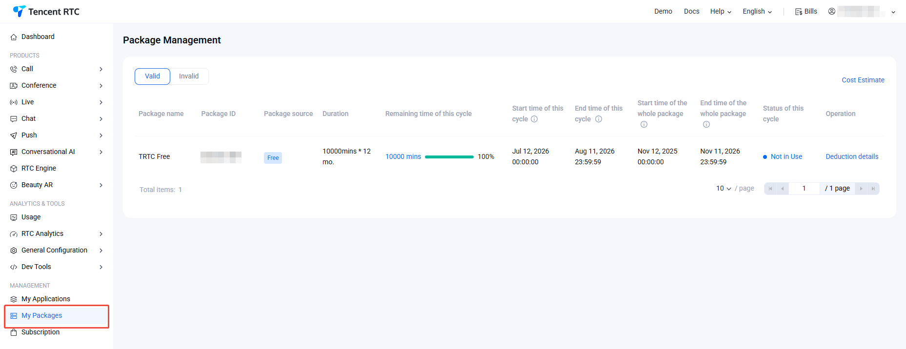Click the Subscription bag icon
Image resolution: width=906 pixels, height=349 pixels.
(14, 332)
